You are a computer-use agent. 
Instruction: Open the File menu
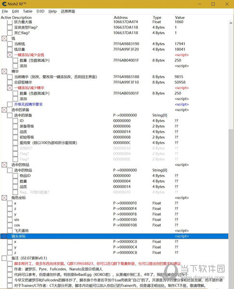[x=5, y=11]
